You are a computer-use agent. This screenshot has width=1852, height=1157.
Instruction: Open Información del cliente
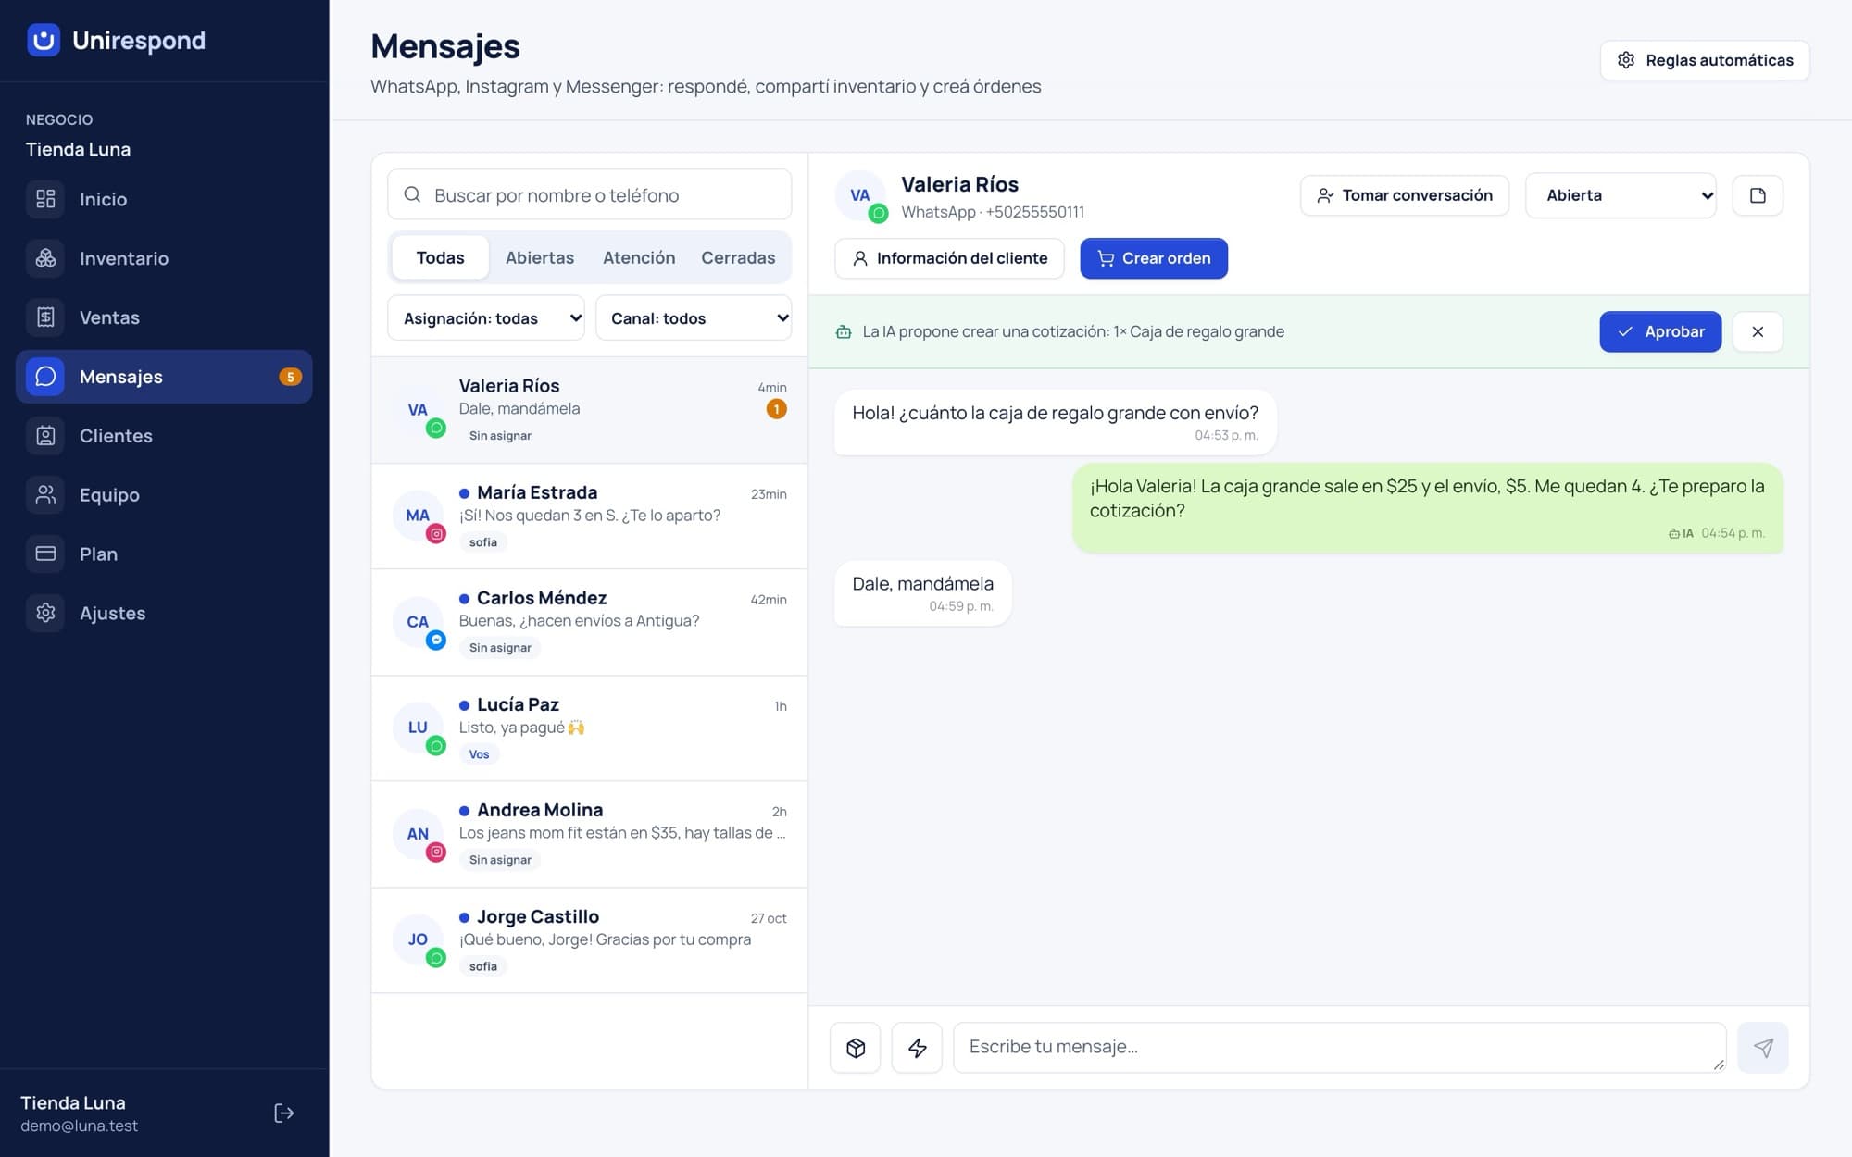[x=949, y=258]
